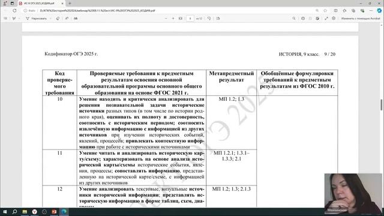Click the vertical scrollbar thumb
The image size is (384, 216).
point(382,105)
